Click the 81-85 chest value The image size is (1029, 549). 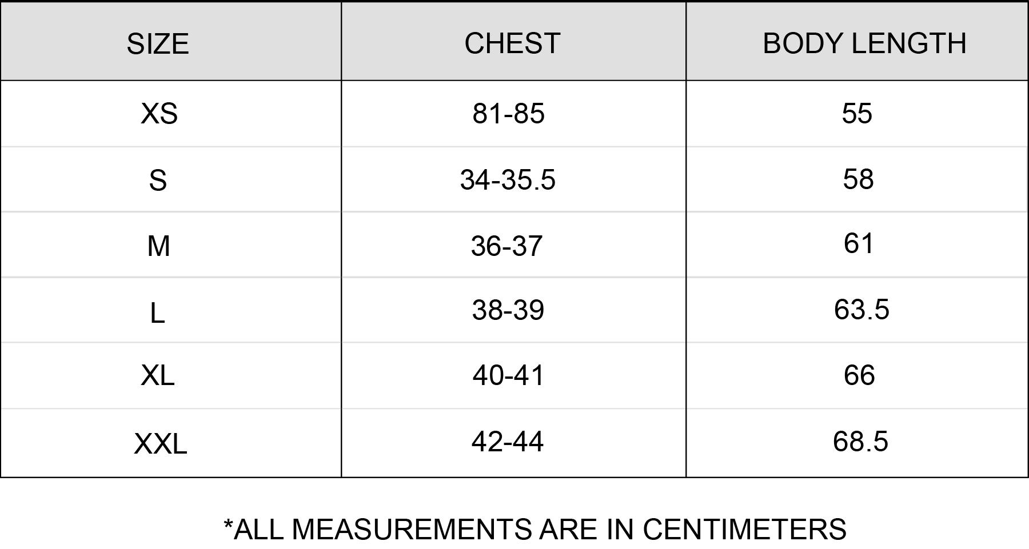(x=508, y=113)
